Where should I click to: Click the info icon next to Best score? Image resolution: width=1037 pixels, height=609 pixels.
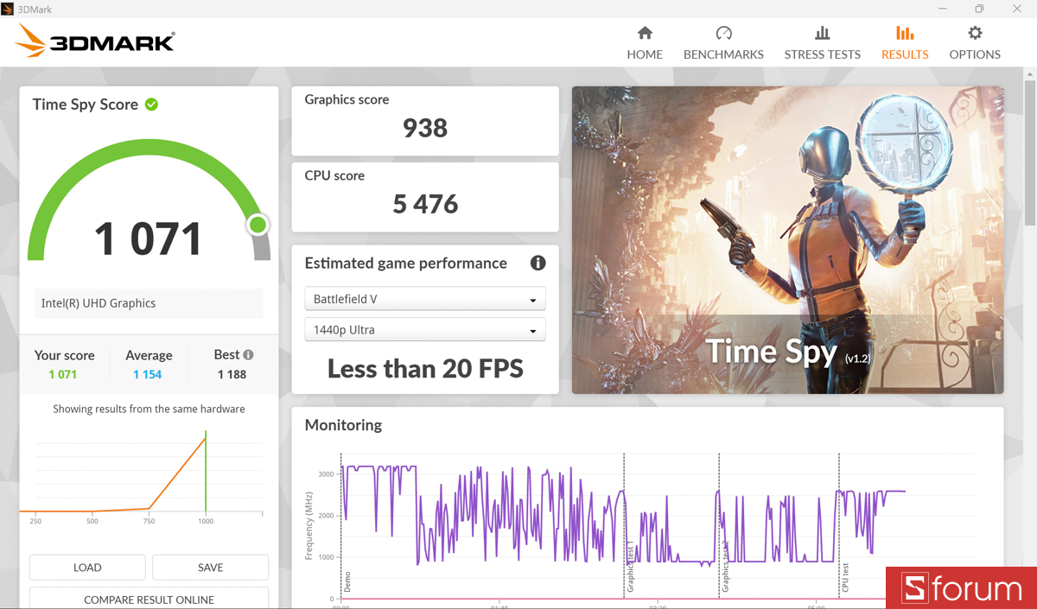coord(249,353)
